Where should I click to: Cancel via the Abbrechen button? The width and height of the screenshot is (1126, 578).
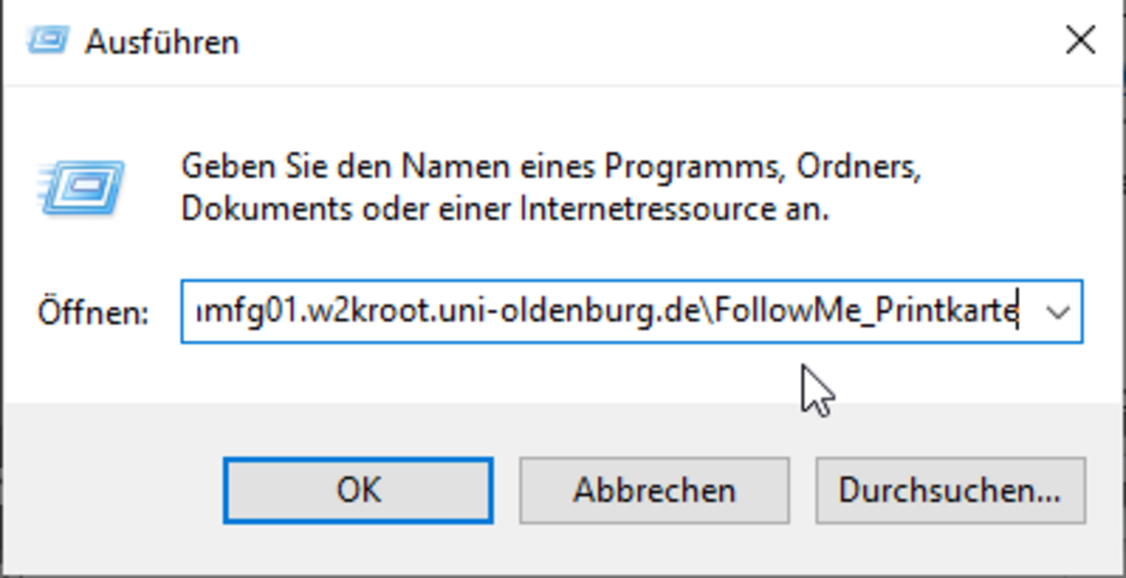click(x=654, y=490)
